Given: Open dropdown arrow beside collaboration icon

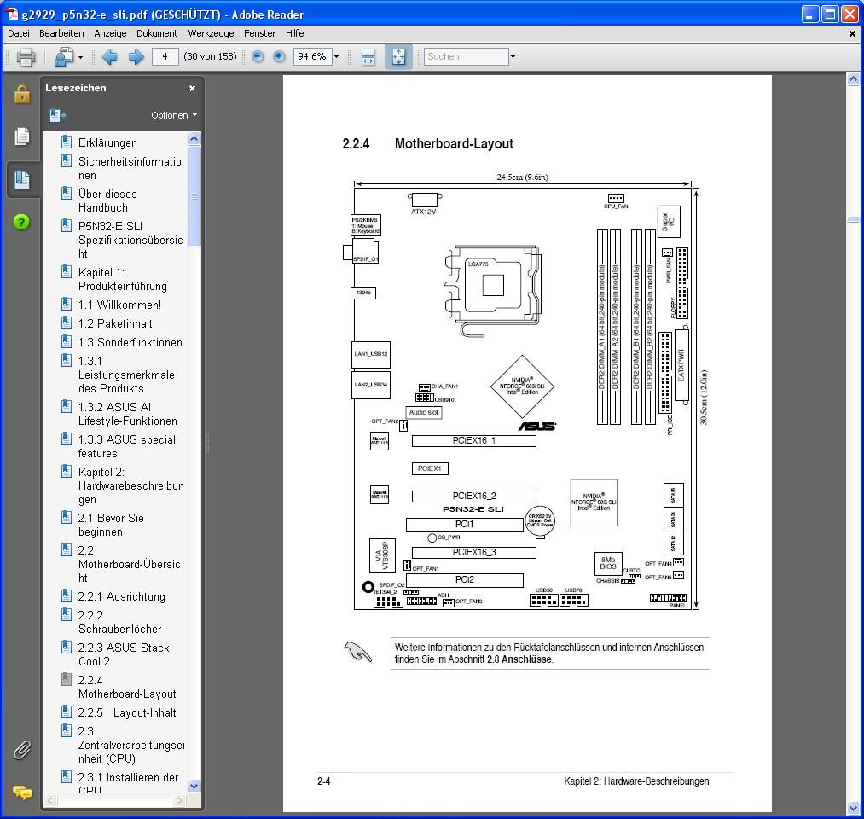Looking at the screenshot, I should point(80,57).
